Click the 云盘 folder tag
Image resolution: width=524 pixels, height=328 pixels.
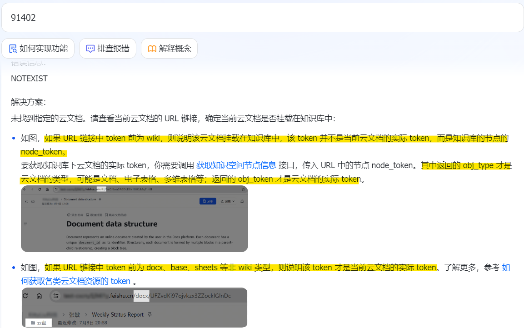39,323
